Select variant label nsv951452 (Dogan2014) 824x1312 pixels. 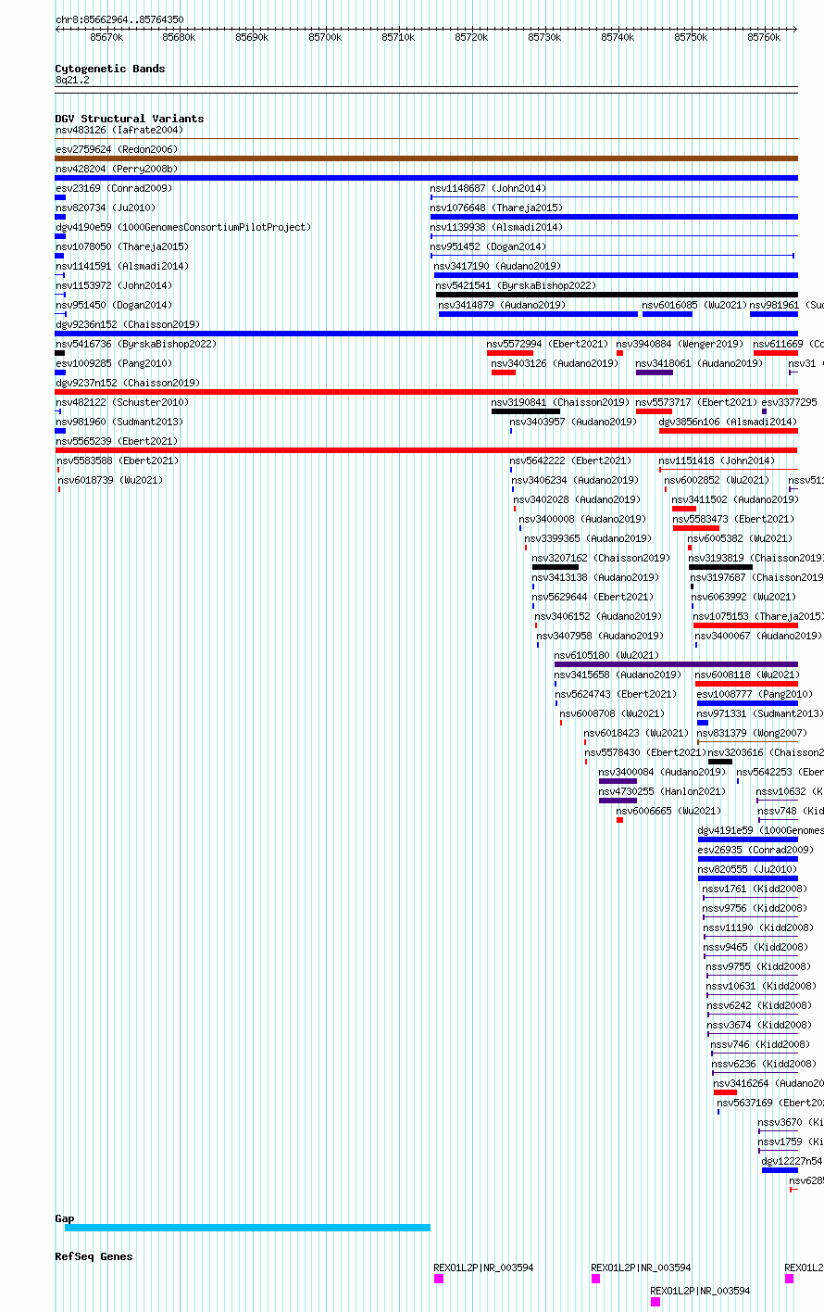[x=489, y=246]
